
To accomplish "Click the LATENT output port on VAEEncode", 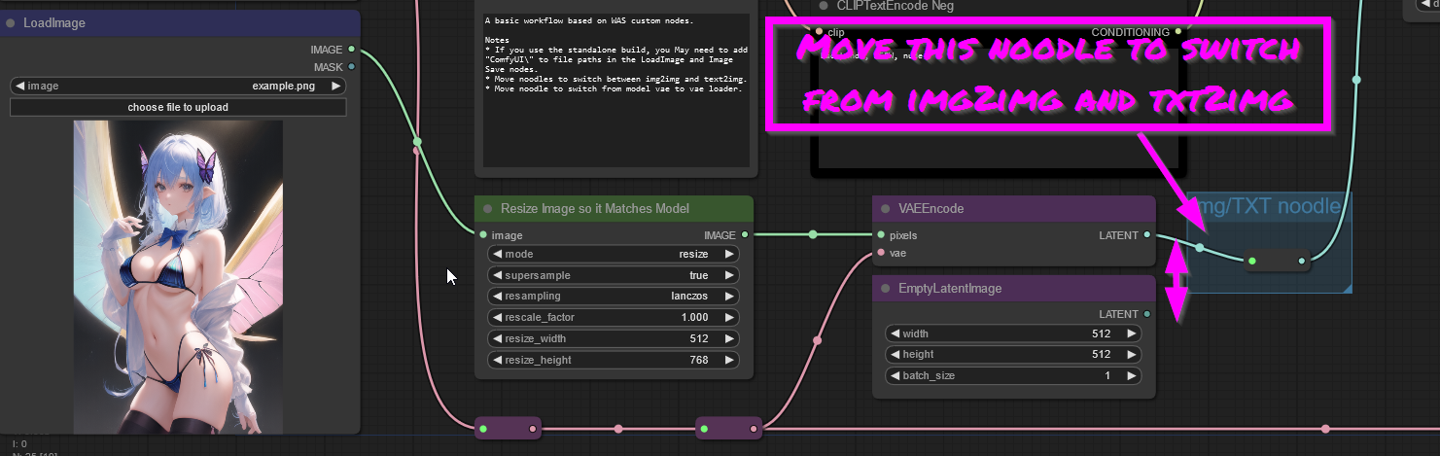I will coord(1147,234).
